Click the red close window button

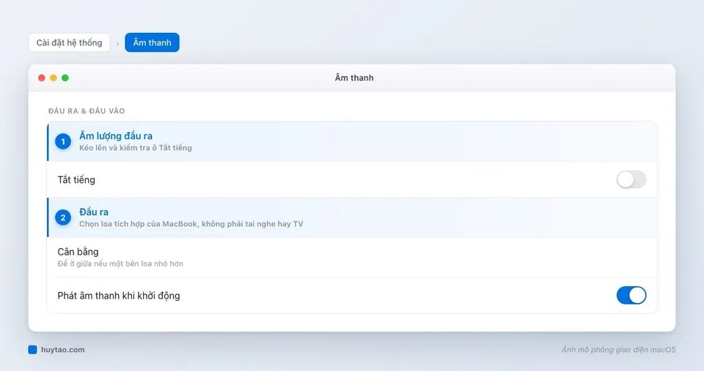point(42,78)
